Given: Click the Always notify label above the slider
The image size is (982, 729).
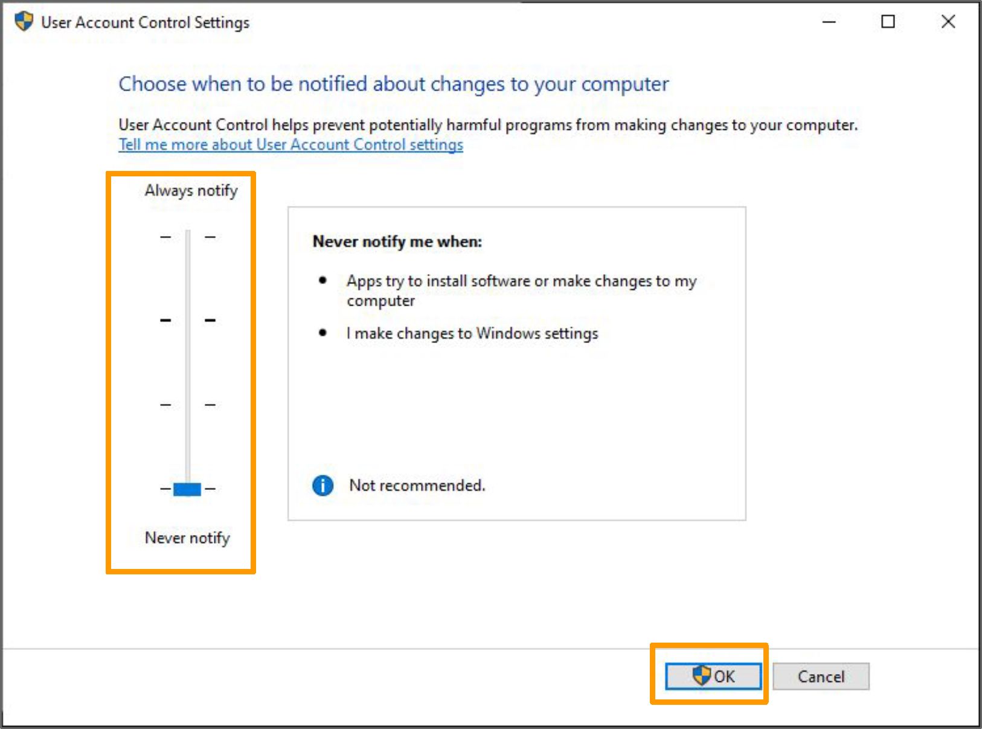Looking at the screenshot, I should (x=191, y=191).
